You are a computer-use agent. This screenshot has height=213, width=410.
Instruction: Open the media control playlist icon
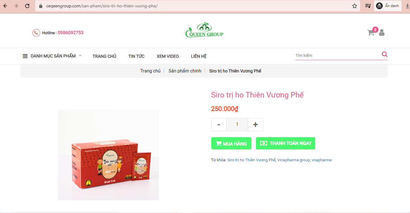(x=368, y=6)
